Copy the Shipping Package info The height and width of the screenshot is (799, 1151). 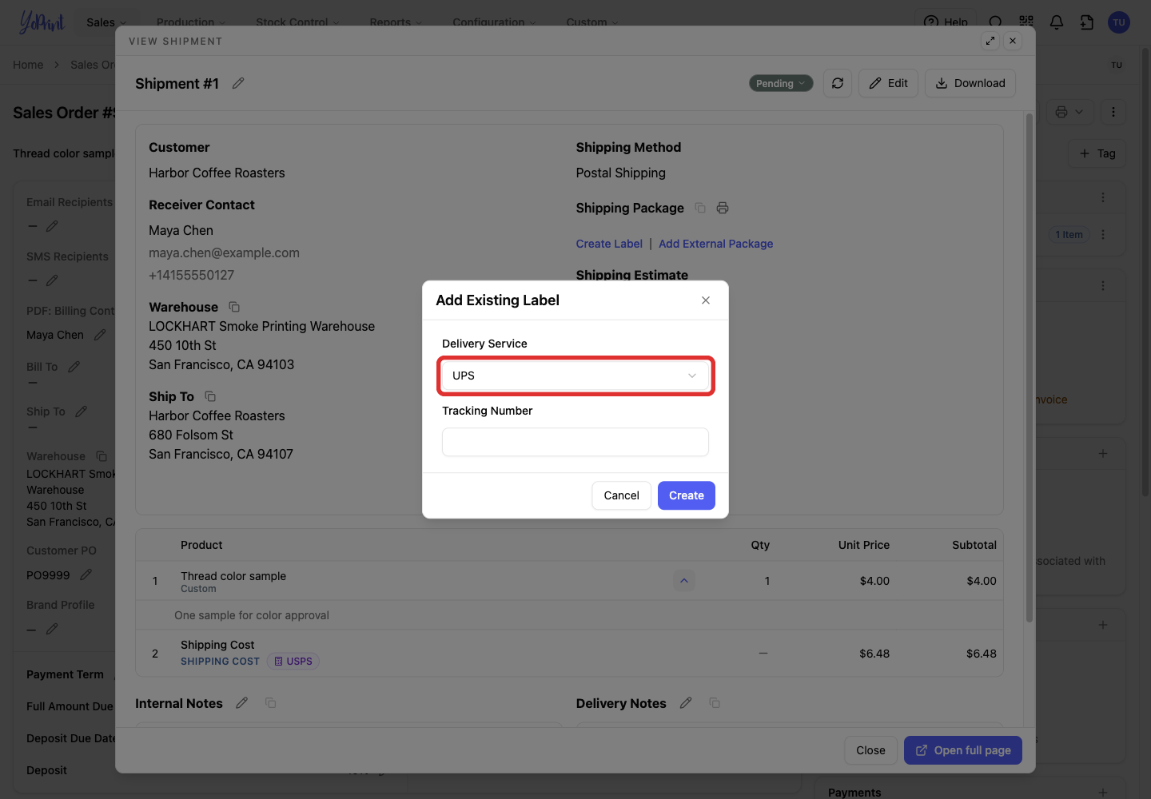click(700, 208)
